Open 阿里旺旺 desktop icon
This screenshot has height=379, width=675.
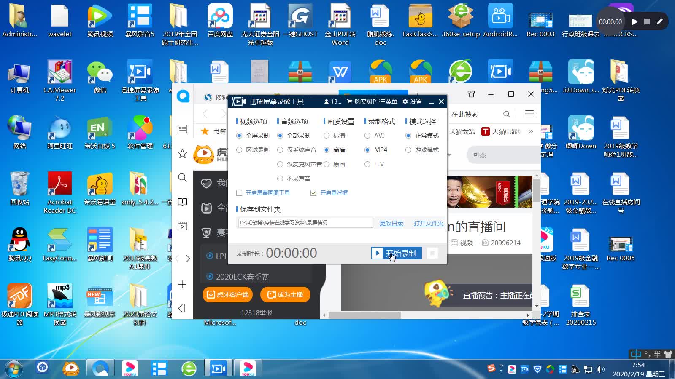coord(59,133)
